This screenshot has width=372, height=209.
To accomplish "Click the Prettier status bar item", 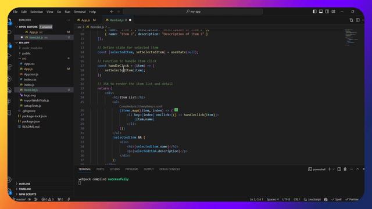I will [352, 199].
